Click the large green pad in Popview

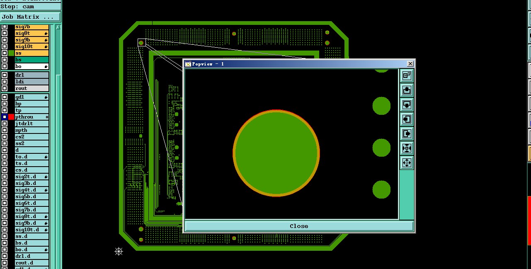pos(276,153)
